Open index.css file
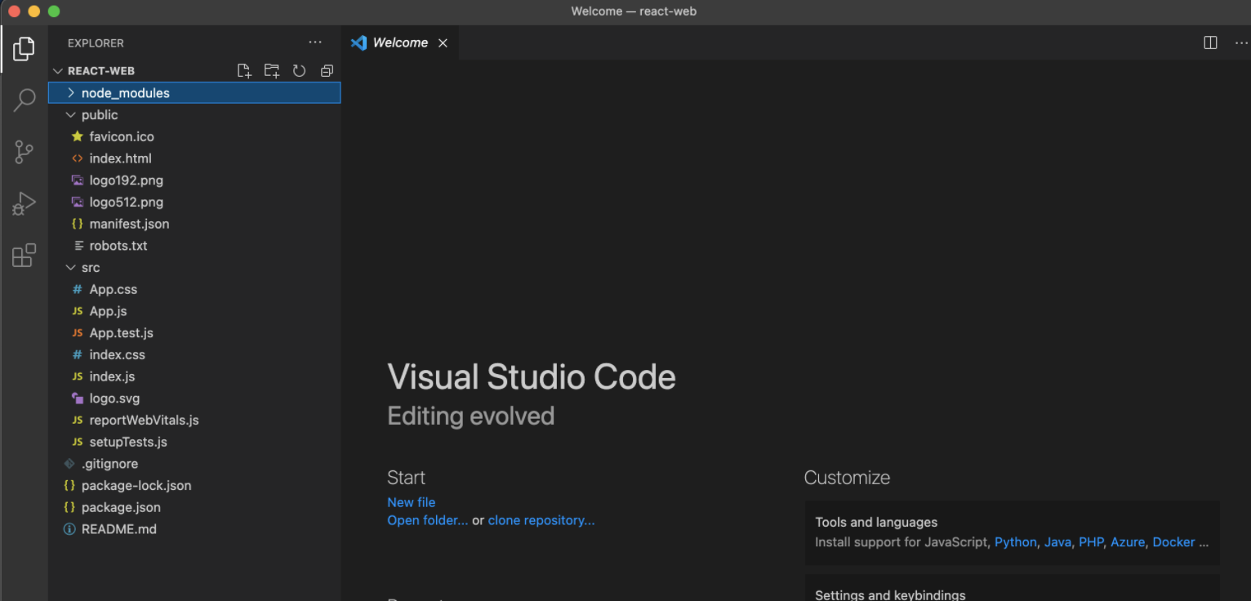Viewport: 1251px width, 601px height. point(194,355)
